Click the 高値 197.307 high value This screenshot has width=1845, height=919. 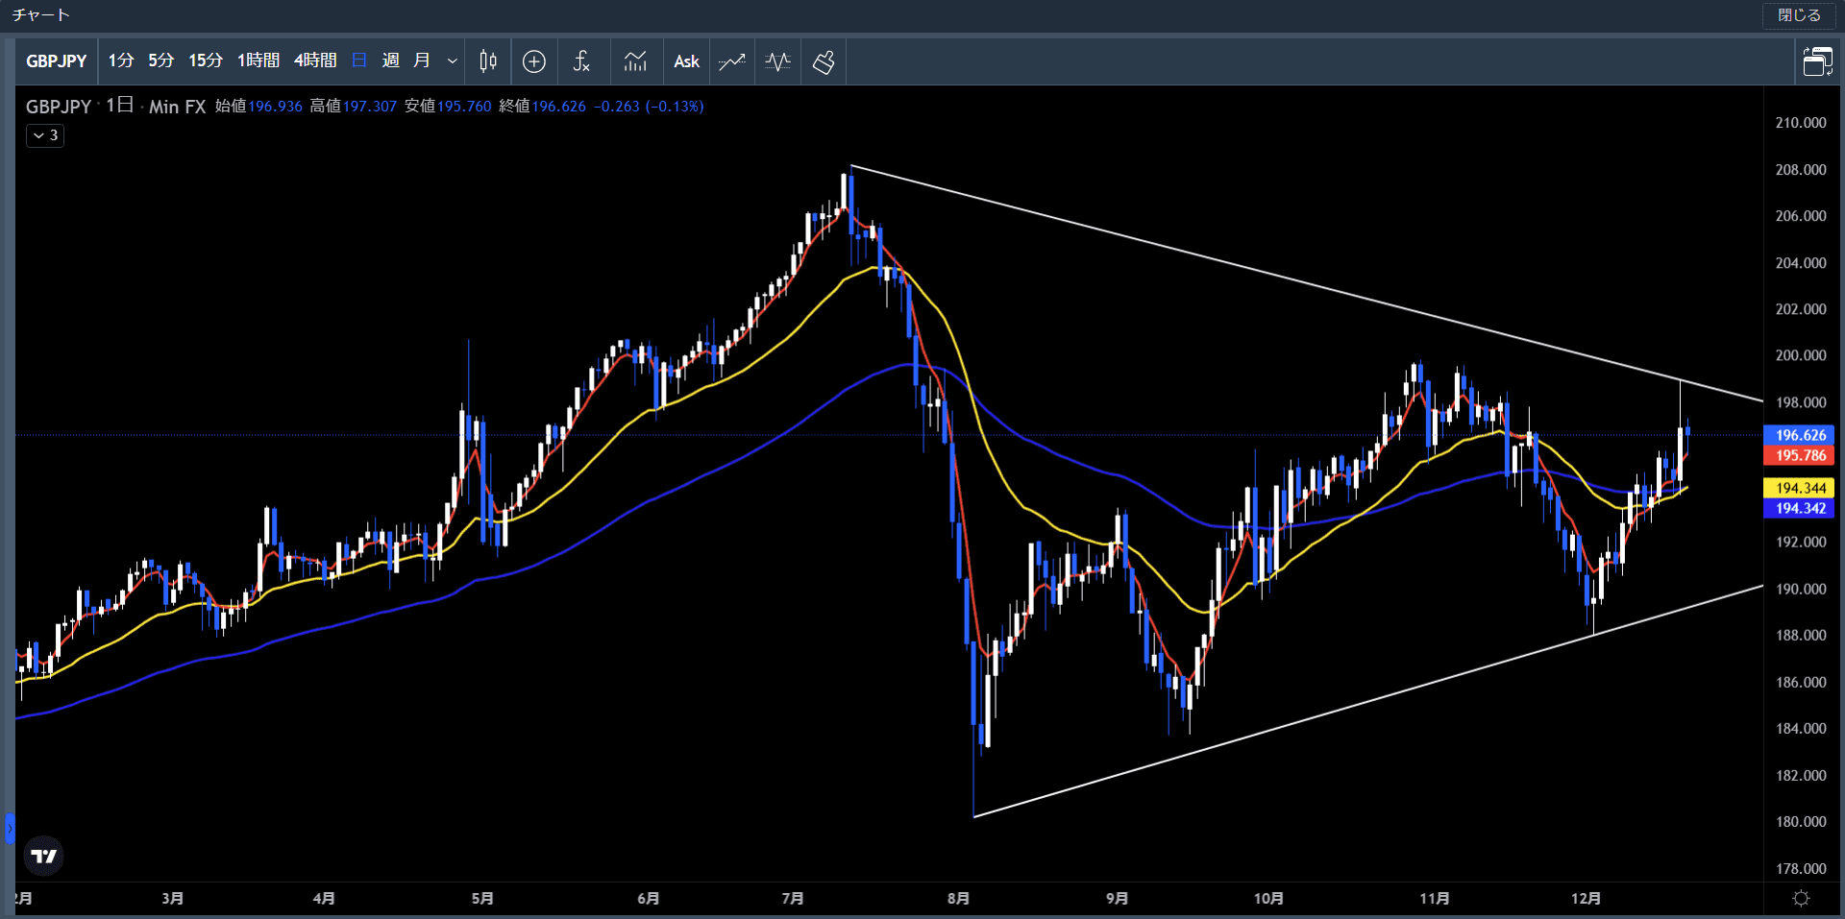click(x=354, y=107)
